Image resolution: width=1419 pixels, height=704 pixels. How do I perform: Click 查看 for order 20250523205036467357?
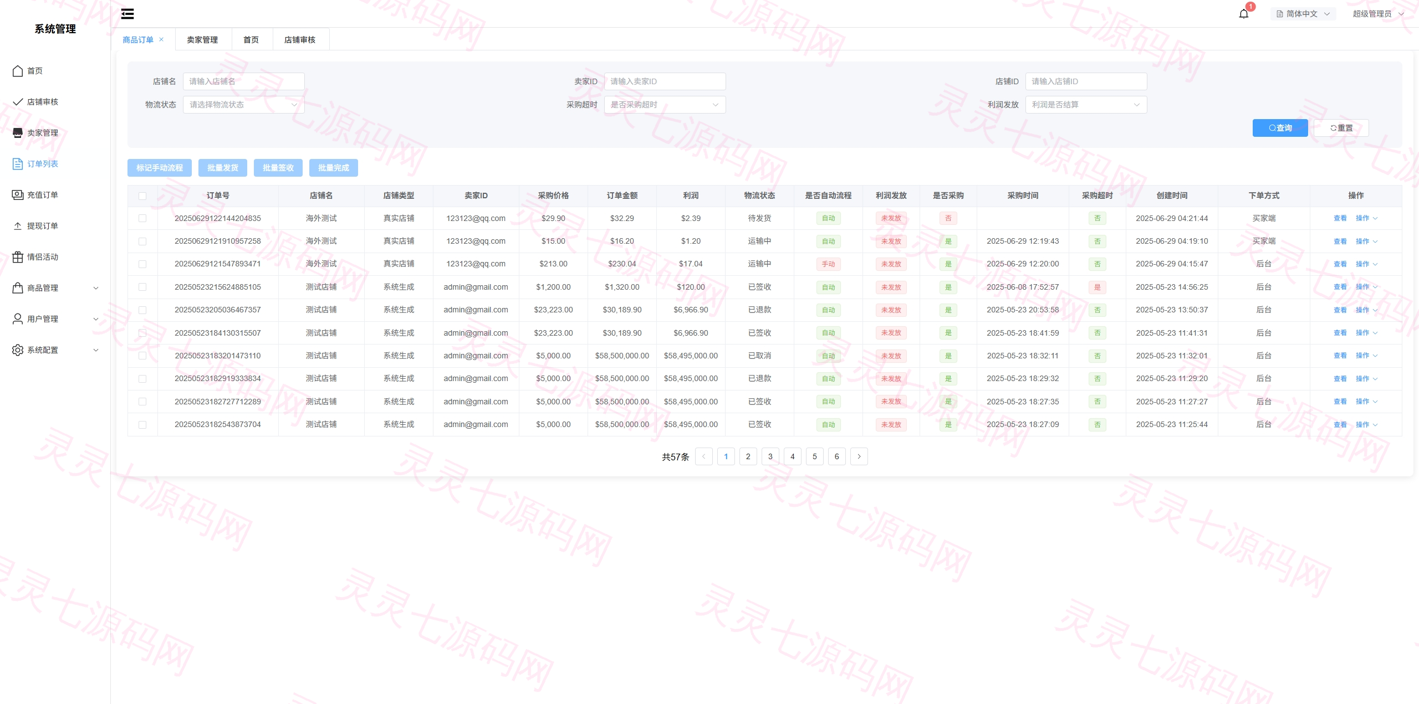[x=1340, y=310]
